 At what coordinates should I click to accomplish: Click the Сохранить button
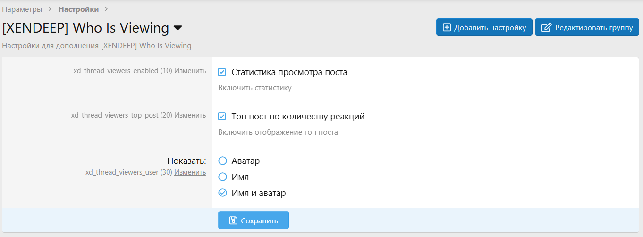[x=254, y=220]
